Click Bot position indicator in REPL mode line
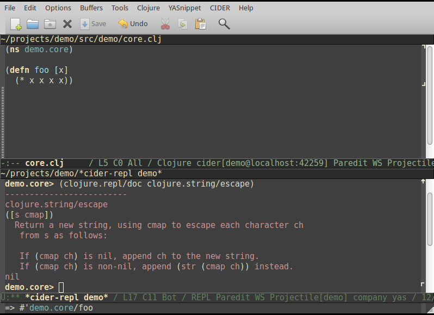 coord(169,298)
